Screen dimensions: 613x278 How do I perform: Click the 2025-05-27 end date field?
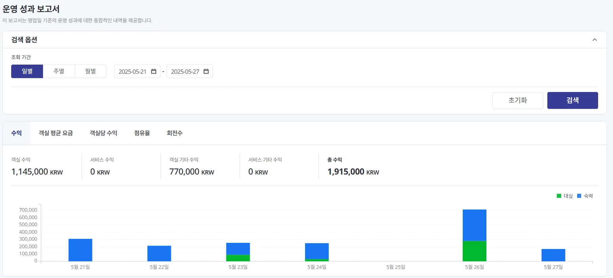[x=190, y=71]
